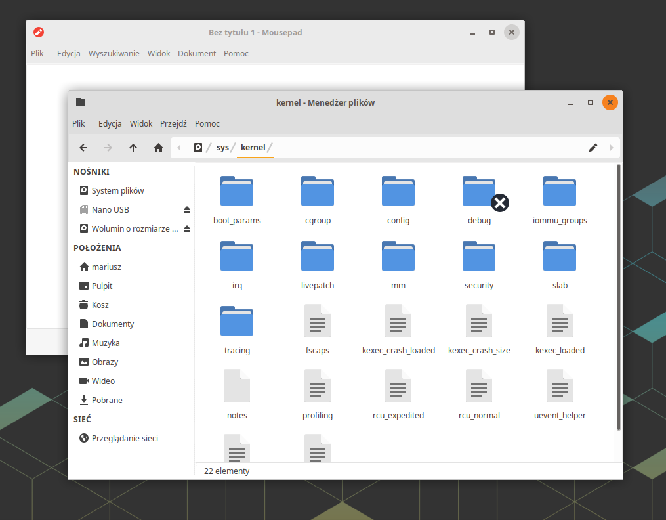Click the pencil icon to edit location path

593,148
